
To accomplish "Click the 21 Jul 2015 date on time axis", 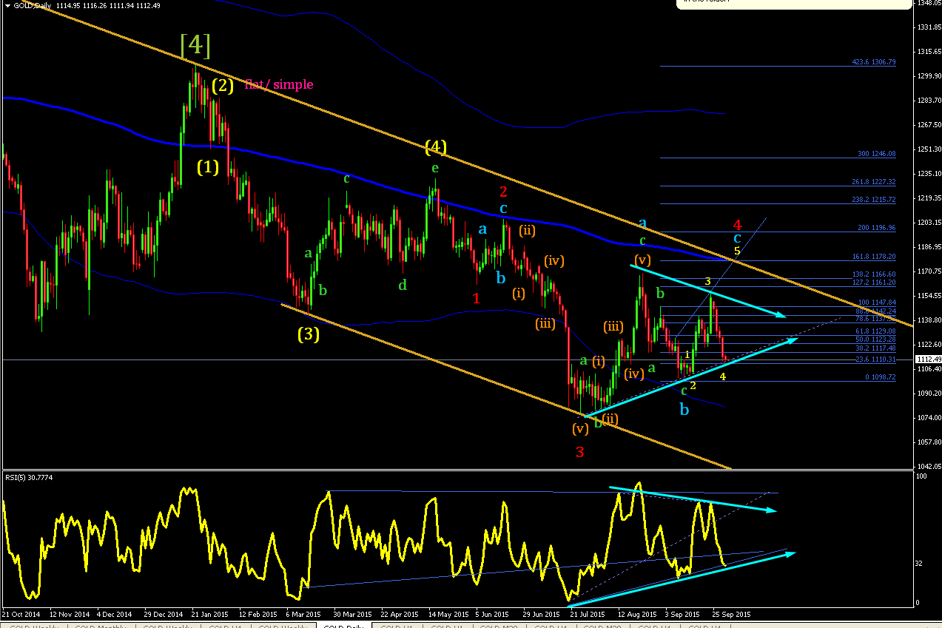I will click(587, 614).
